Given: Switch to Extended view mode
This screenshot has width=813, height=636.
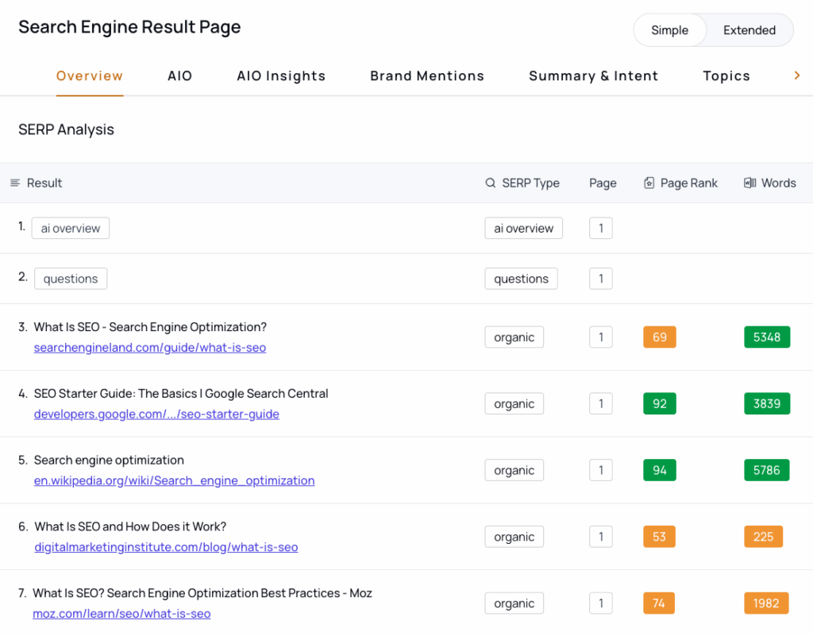Looking at the screenshot, I should click(749, 30).
